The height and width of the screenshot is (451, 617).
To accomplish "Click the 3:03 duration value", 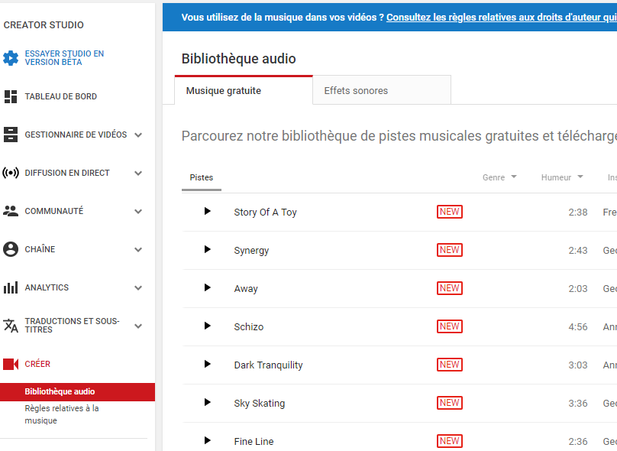I will click(x=577, y=365).
